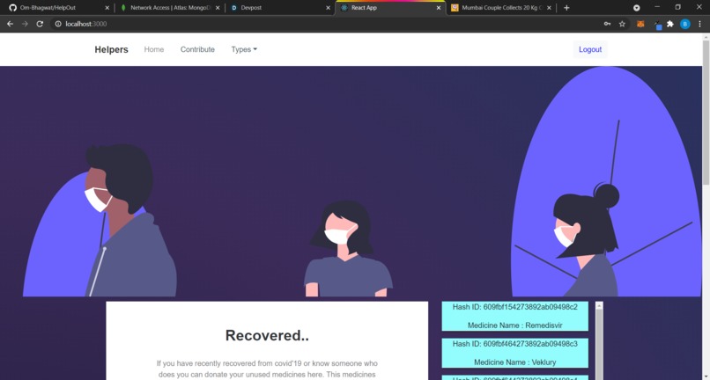Click Hash ID 609fbf154273892ab09498c2 text
Screen dimensions: 710x380
pyautogui.click(x=514, y=307)
